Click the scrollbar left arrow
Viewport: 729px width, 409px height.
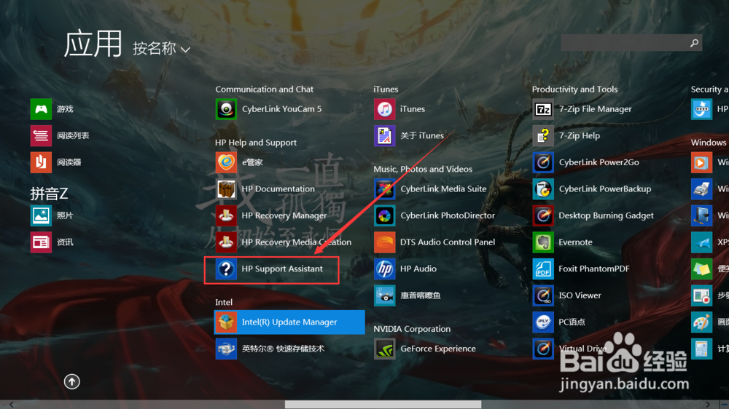12,405
